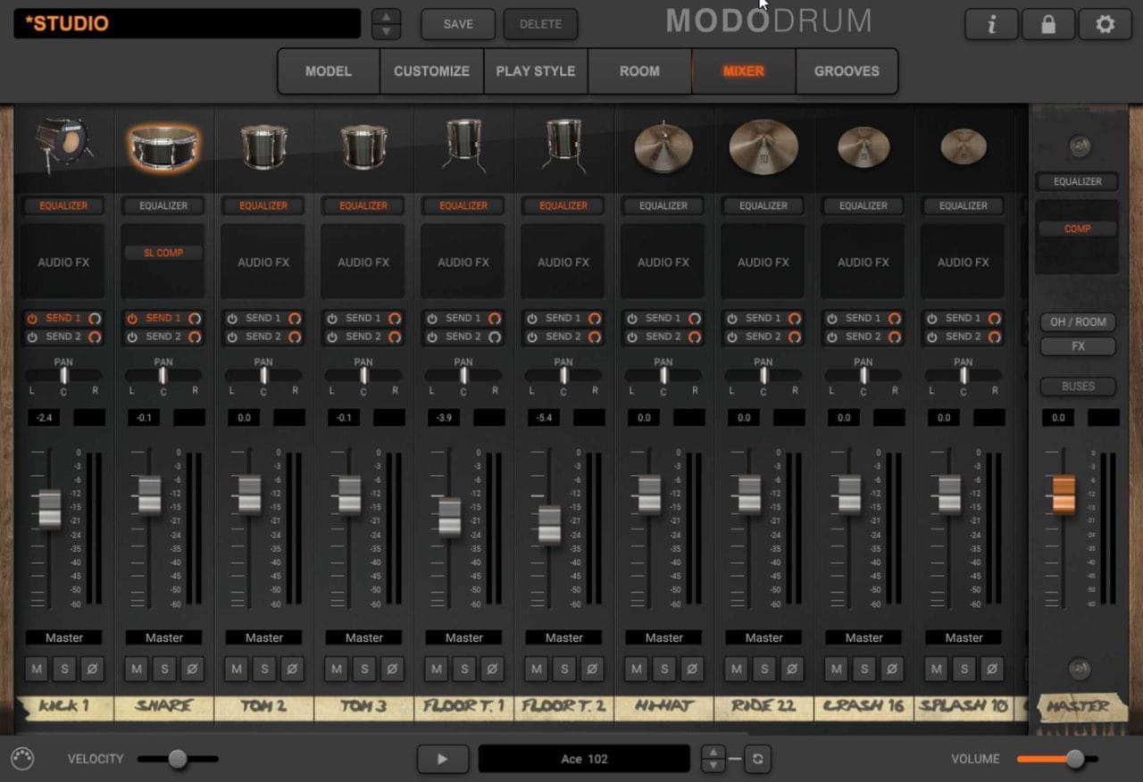Click the lock icon in header

[x=1048, y=25]
